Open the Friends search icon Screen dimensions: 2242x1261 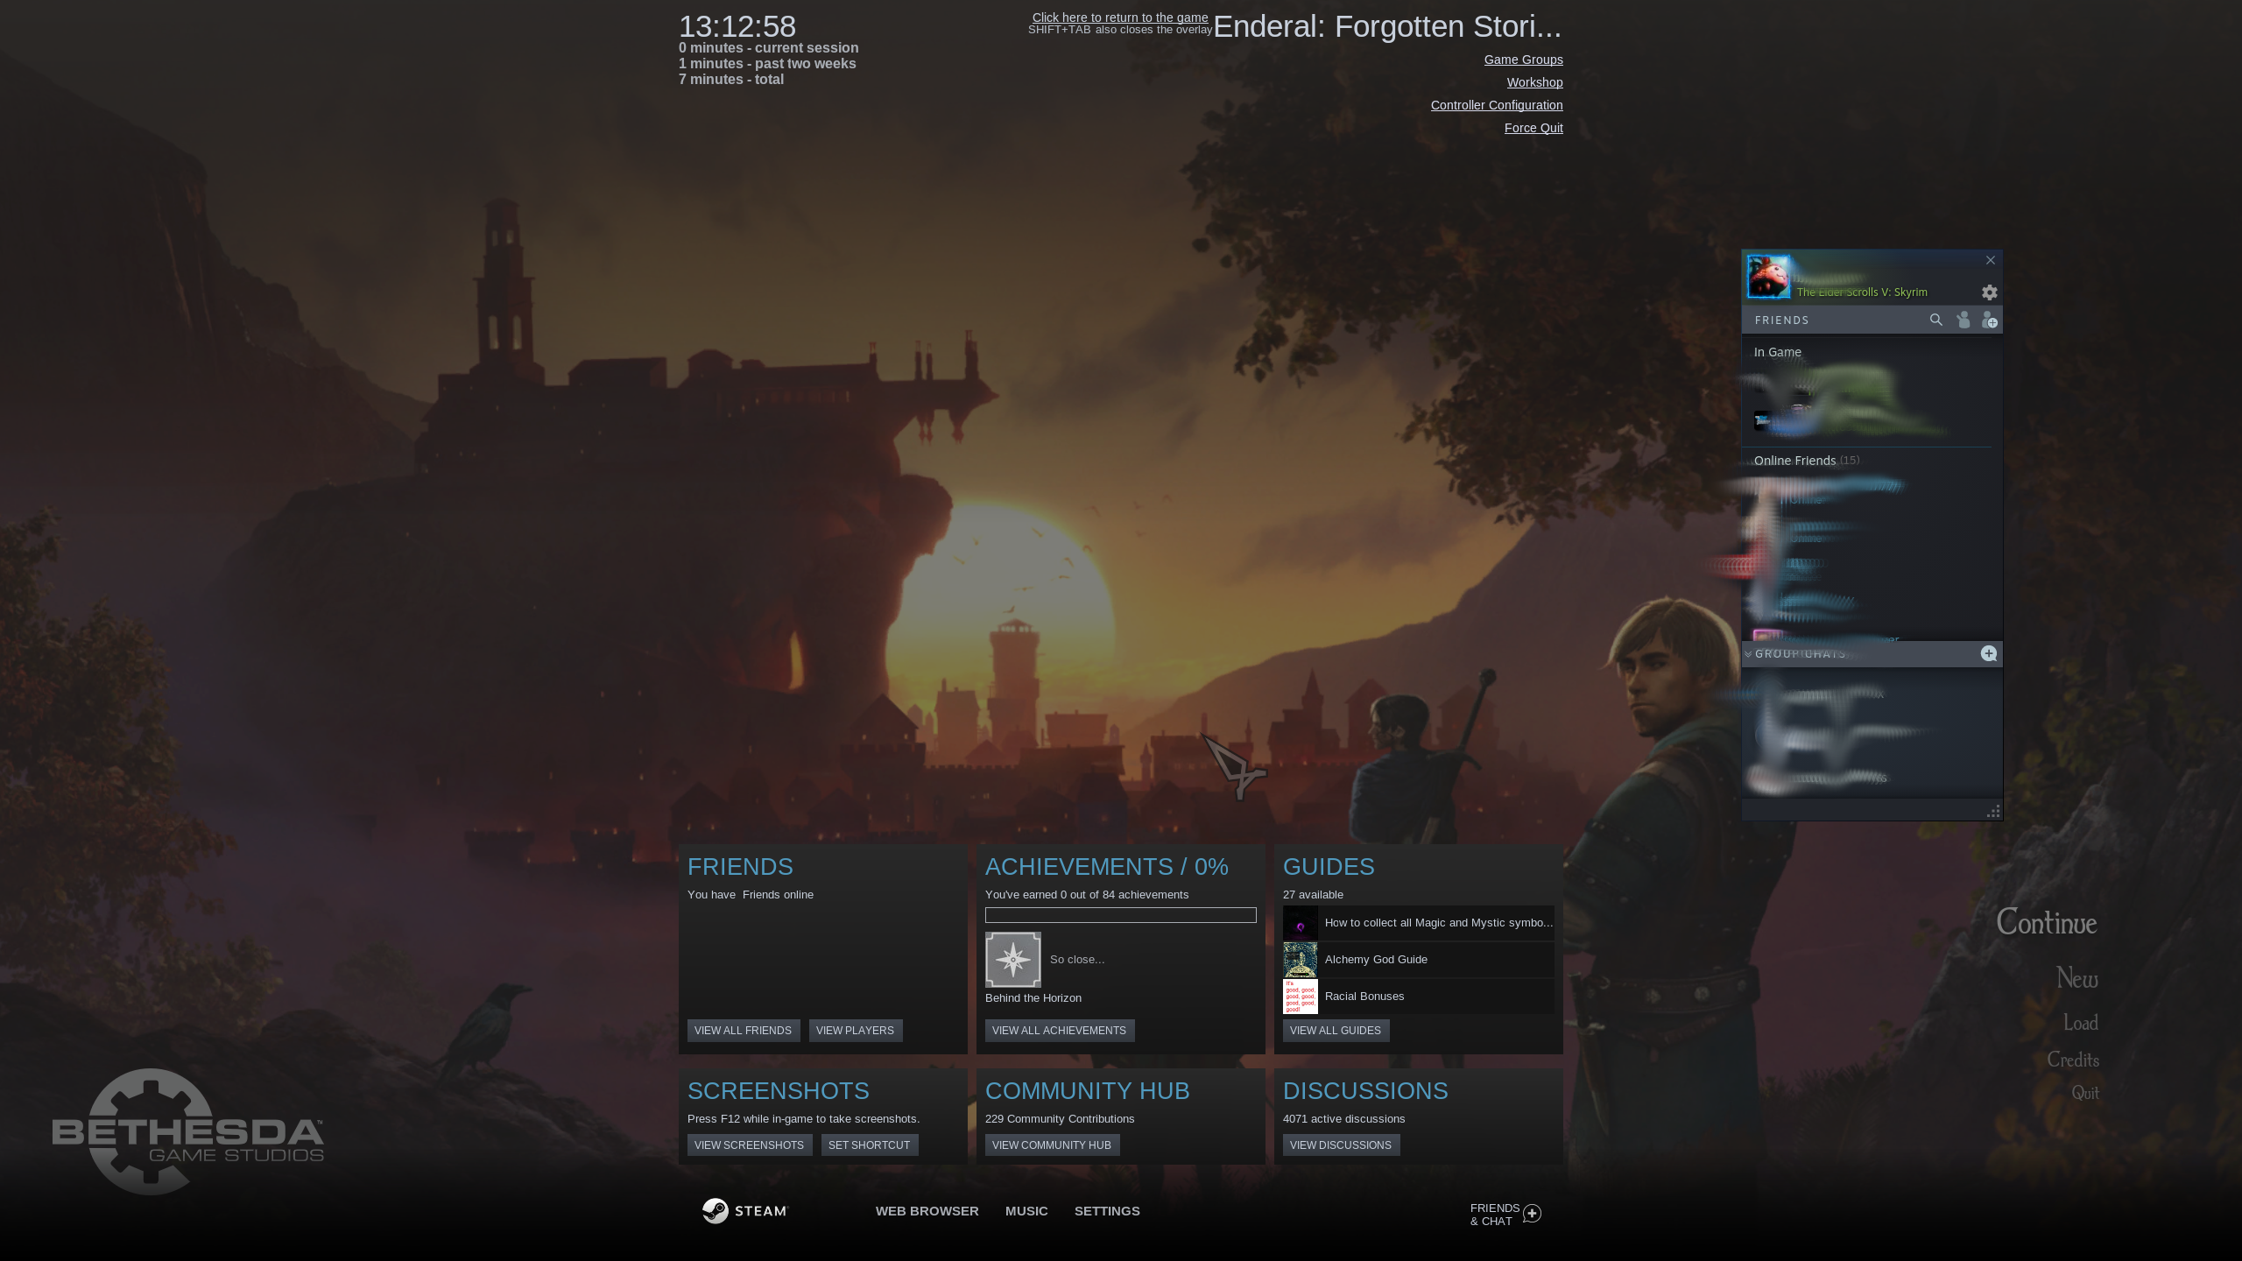click(1935, 319)
